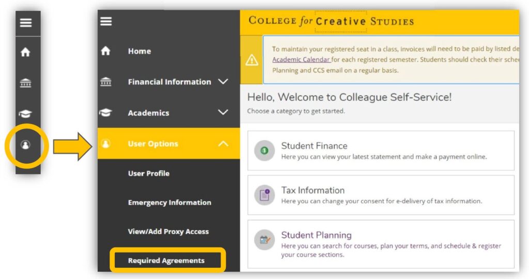Open Emergency Information menu item
Screen dimensions: 529x279
tap(169, 203)
